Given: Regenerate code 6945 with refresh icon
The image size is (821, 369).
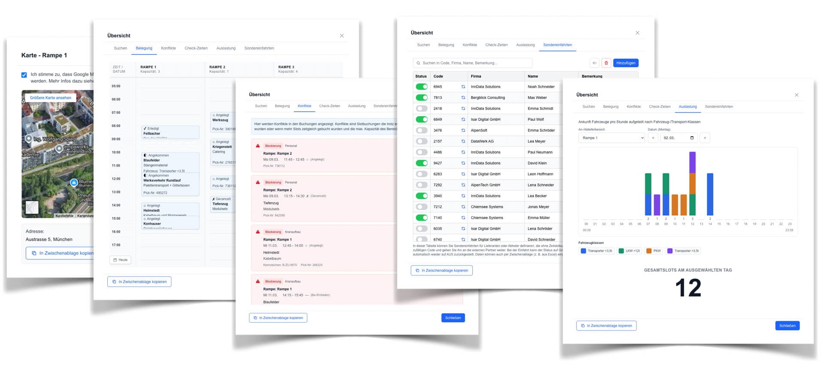Looking at the screenshot, I should pyautogui.click(x=463, y=87).
